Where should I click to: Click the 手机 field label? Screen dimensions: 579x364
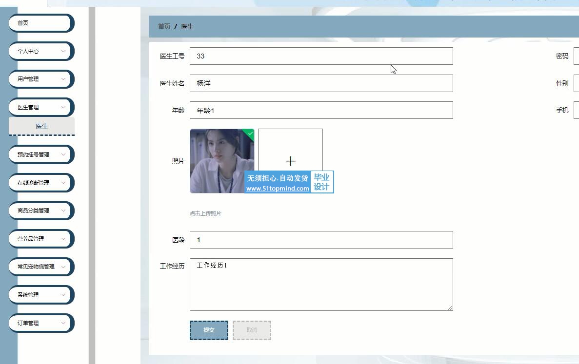tap(562, 110)
